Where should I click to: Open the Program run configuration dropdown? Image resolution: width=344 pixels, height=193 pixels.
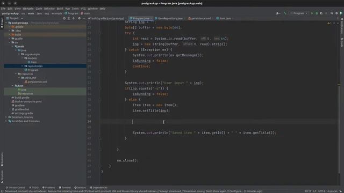click(299, 13)
